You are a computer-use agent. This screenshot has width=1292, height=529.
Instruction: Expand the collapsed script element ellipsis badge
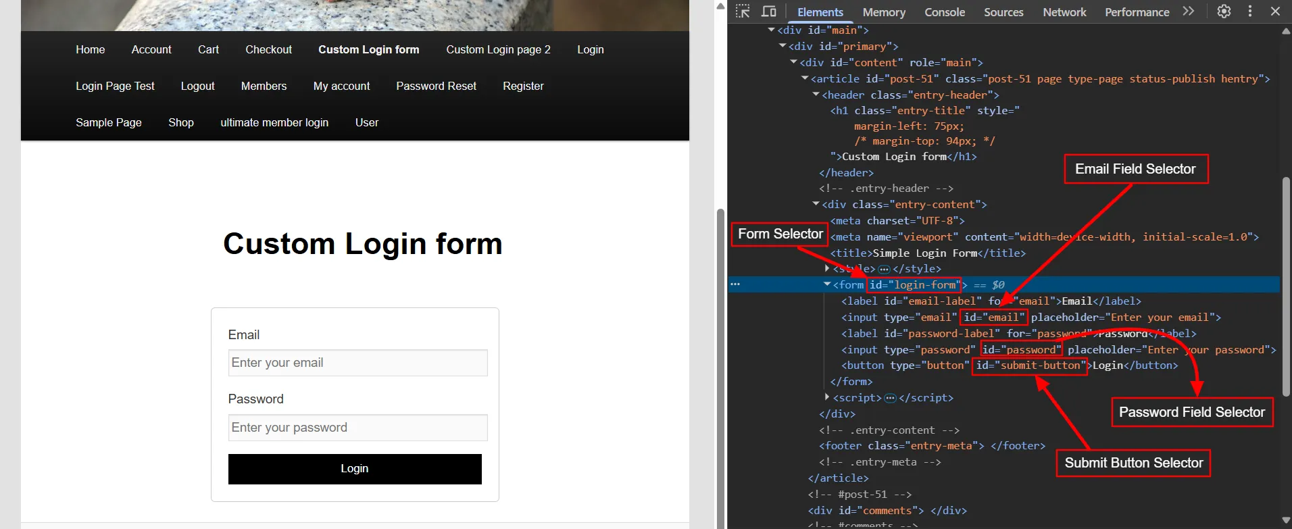[x=890, y=398]
